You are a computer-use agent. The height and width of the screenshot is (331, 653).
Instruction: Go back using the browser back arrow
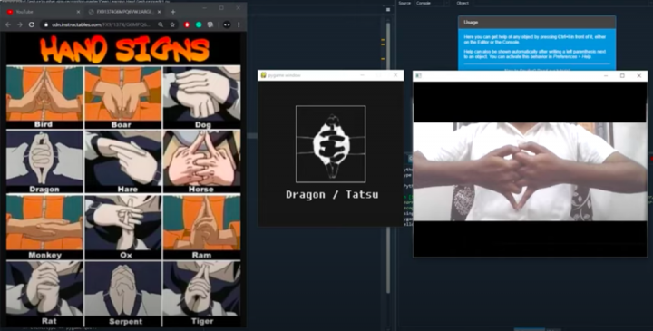tap(7, 25)
